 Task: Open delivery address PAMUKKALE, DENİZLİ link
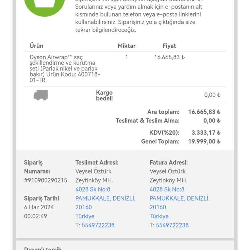coord(105,198)
